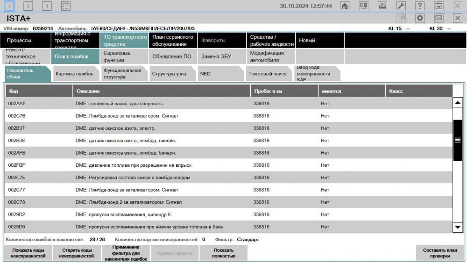Sort by the Класс column header
This screenshot has width=467, height=263.
[x=419, y=91]
